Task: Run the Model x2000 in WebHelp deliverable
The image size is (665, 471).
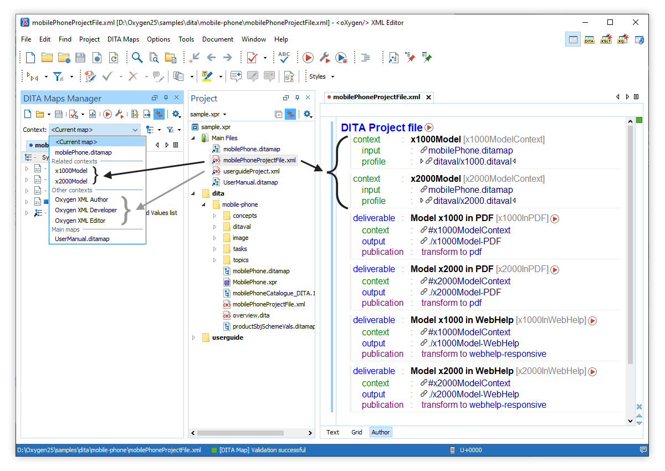Action: (592, 372)
